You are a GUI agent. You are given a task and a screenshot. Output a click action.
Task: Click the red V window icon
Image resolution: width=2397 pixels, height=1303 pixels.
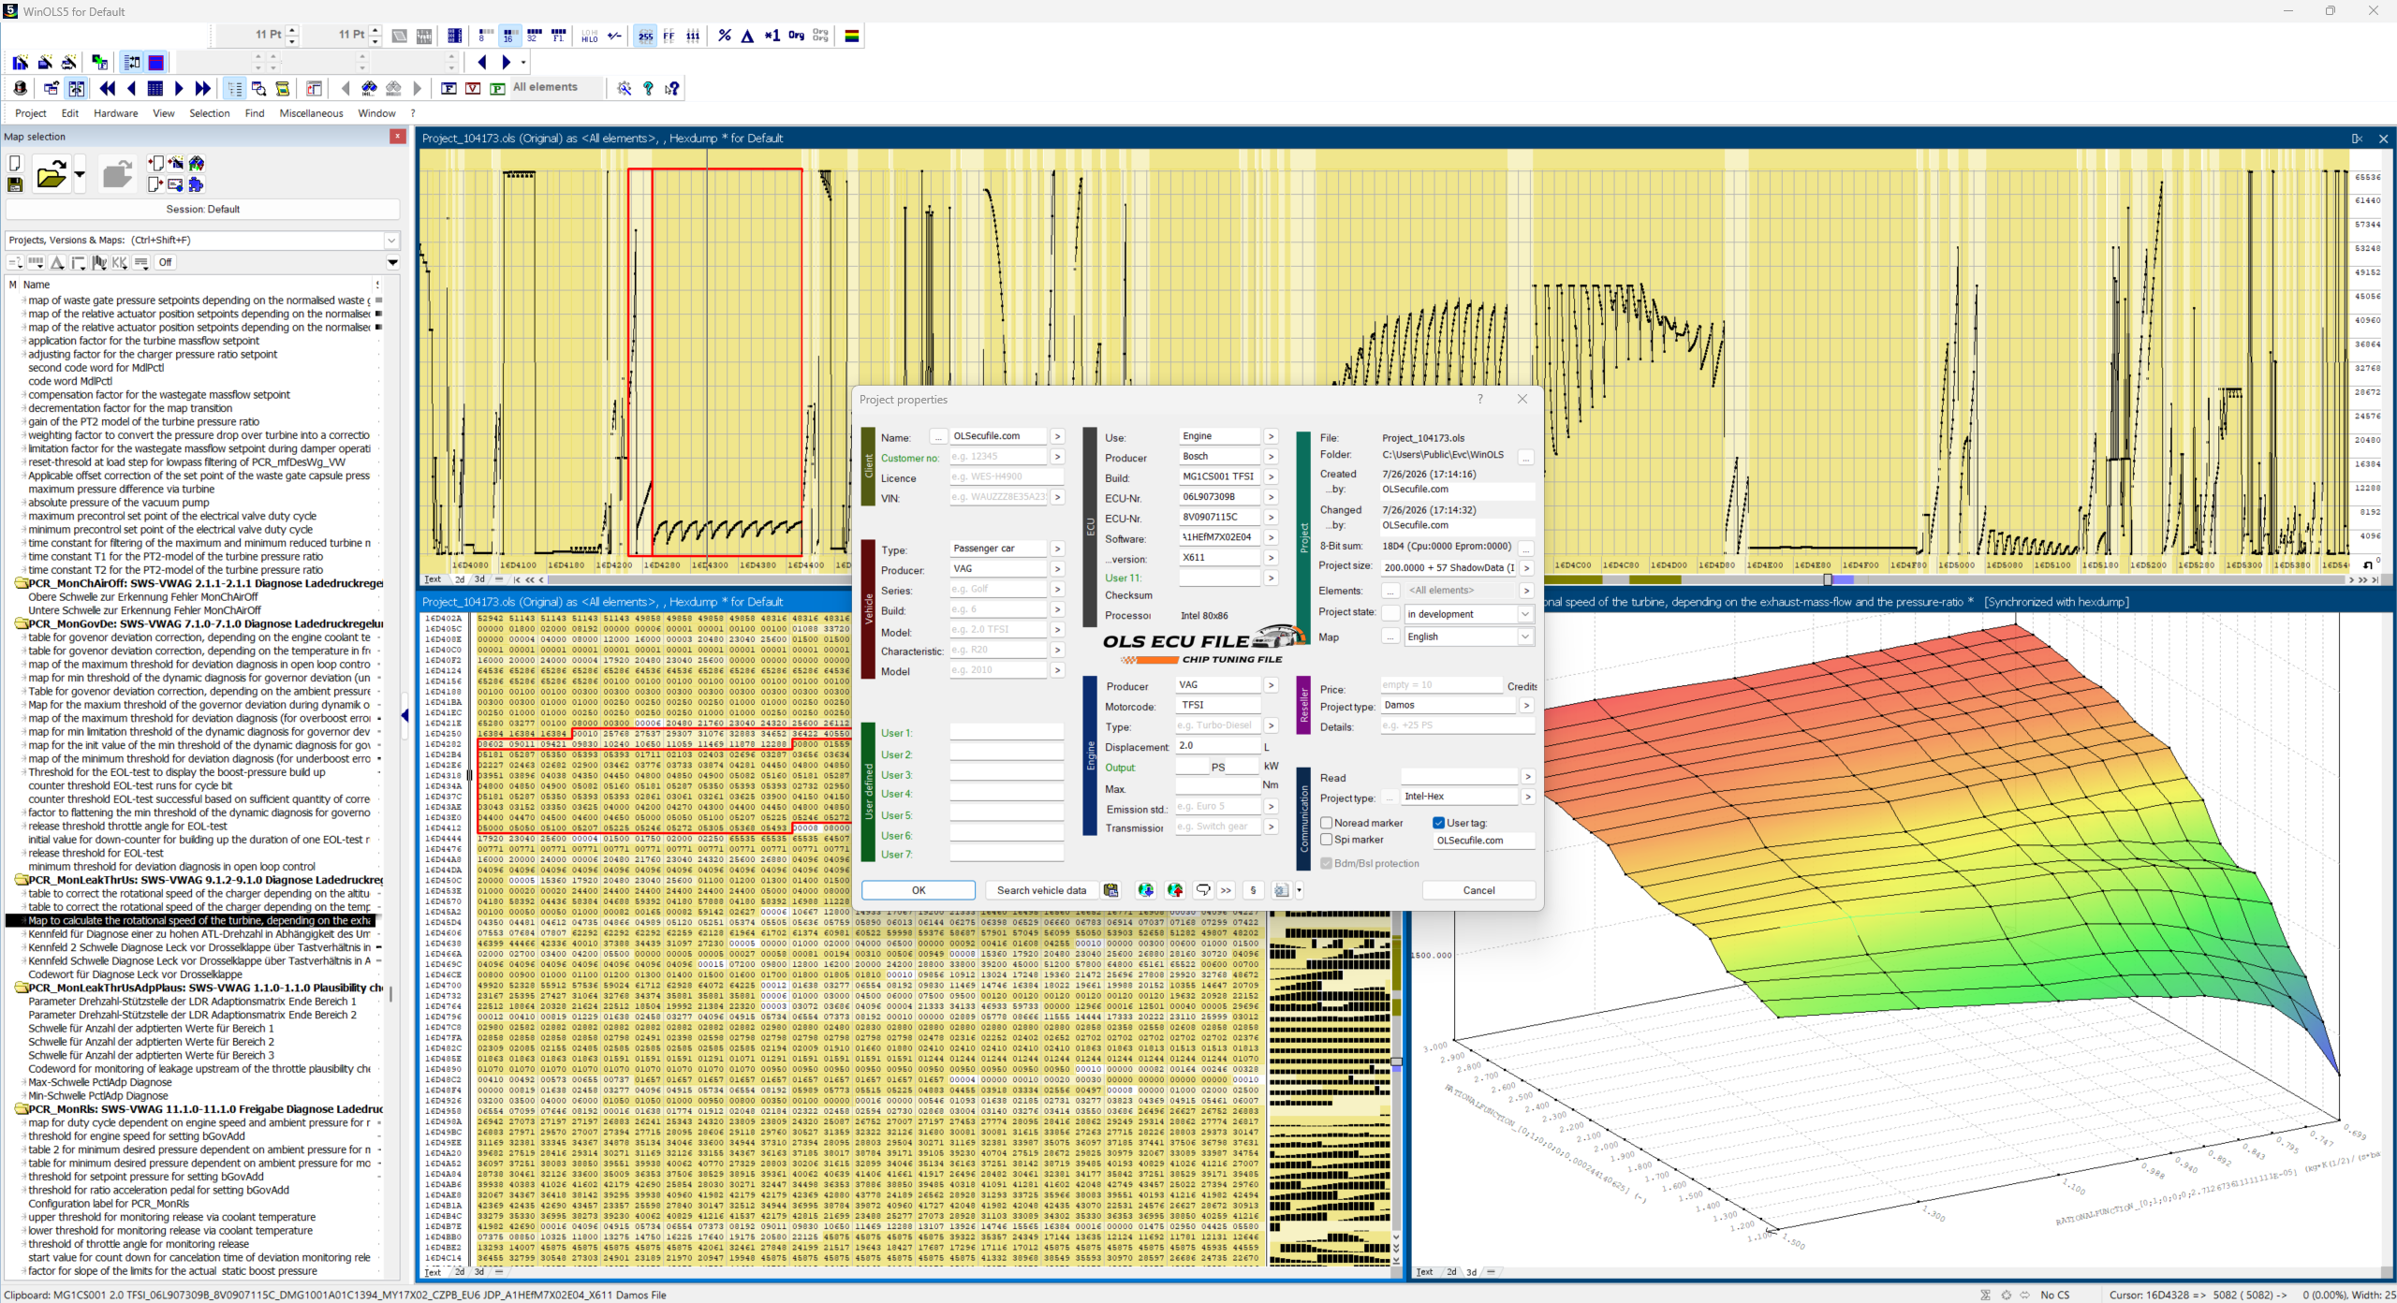(x=473, y=88)
